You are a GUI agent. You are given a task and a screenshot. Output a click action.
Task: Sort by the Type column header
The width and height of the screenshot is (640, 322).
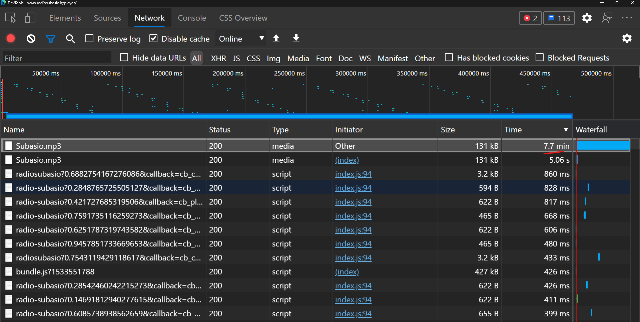coord(300,130)
